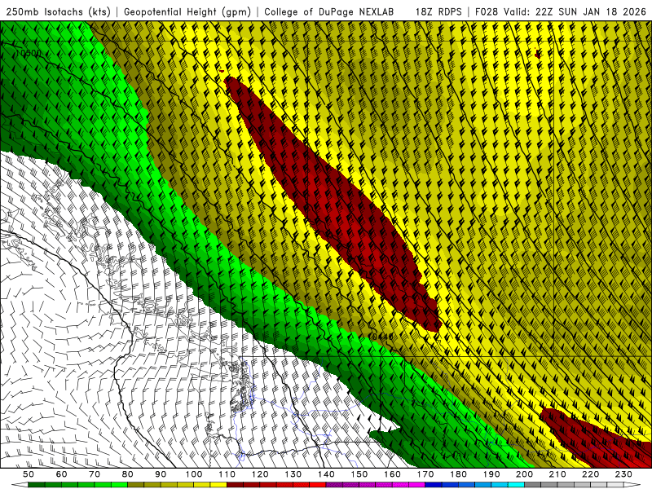The image size is (652, 489).
Task: Click the colorbar value 170
Action: coord(425,474)
